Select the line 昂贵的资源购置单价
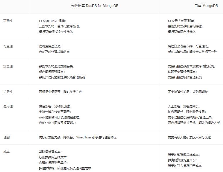 pos(182,160)
